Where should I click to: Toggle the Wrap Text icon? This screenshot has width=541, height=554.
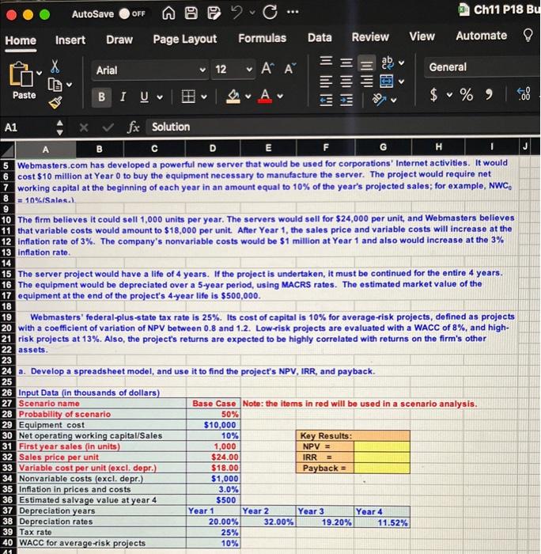pyautogui.click(x=388, y=63)
